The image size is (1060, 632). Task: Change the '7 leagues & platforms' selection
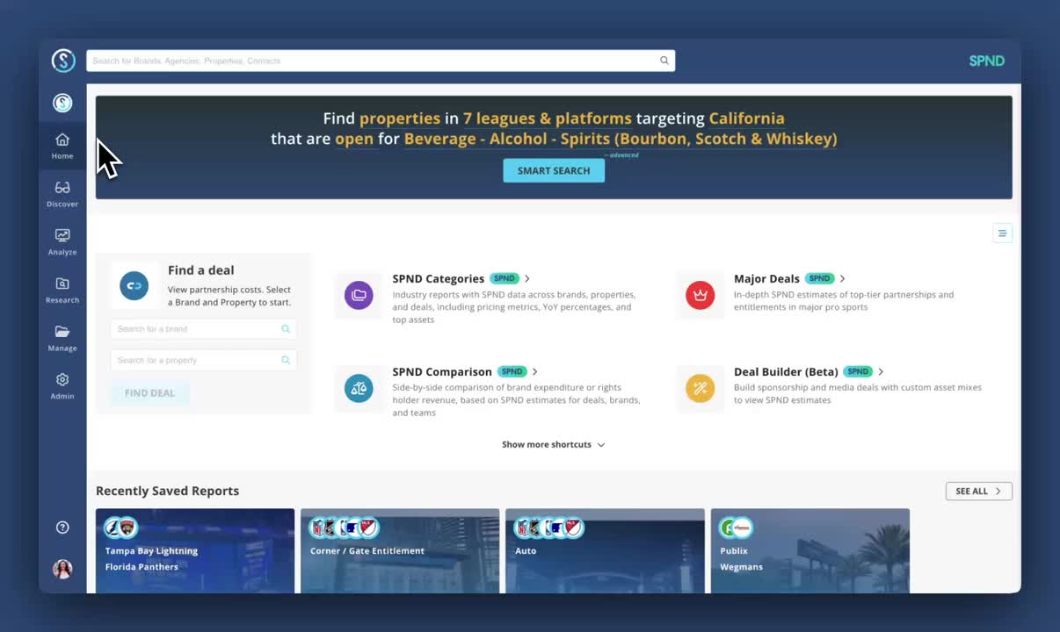[548, 118]
